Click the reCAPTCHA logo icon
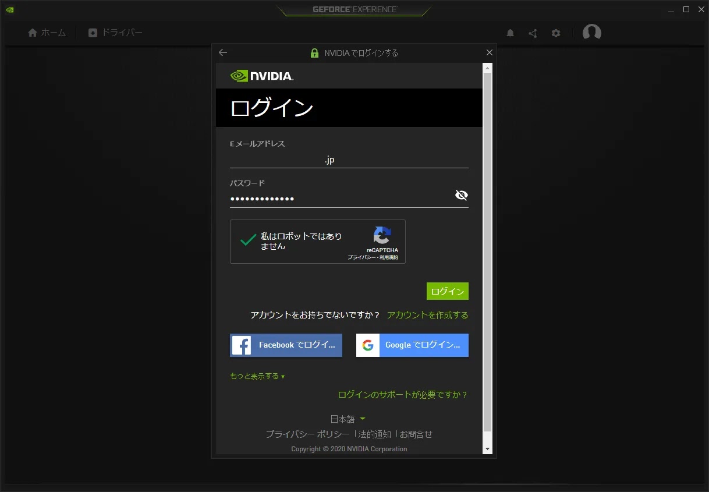Viewport: 709px width, 492px height. point(382,235)
